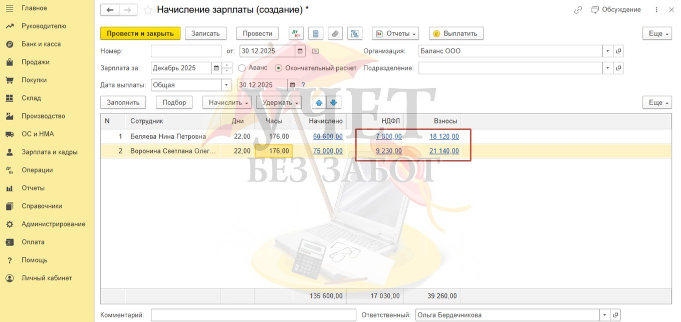Click Провести и закрыть button
Image resolution: width=681 pixels, height=322 pixels.
click(x=140, y=33)
